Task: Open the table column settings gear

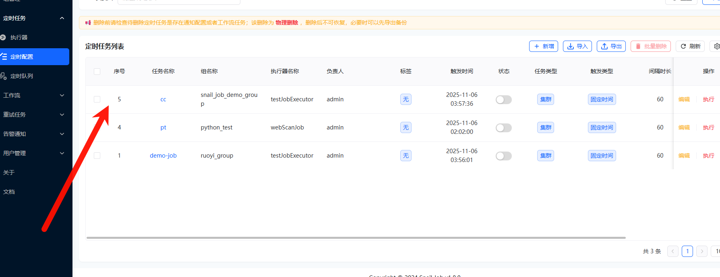Action: click(x=716, y=46)
